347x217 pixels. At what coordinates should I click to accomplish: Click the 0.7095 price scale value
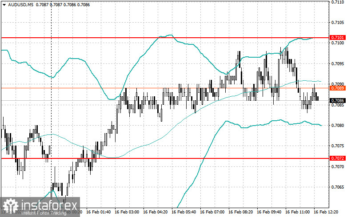point(338,64)
